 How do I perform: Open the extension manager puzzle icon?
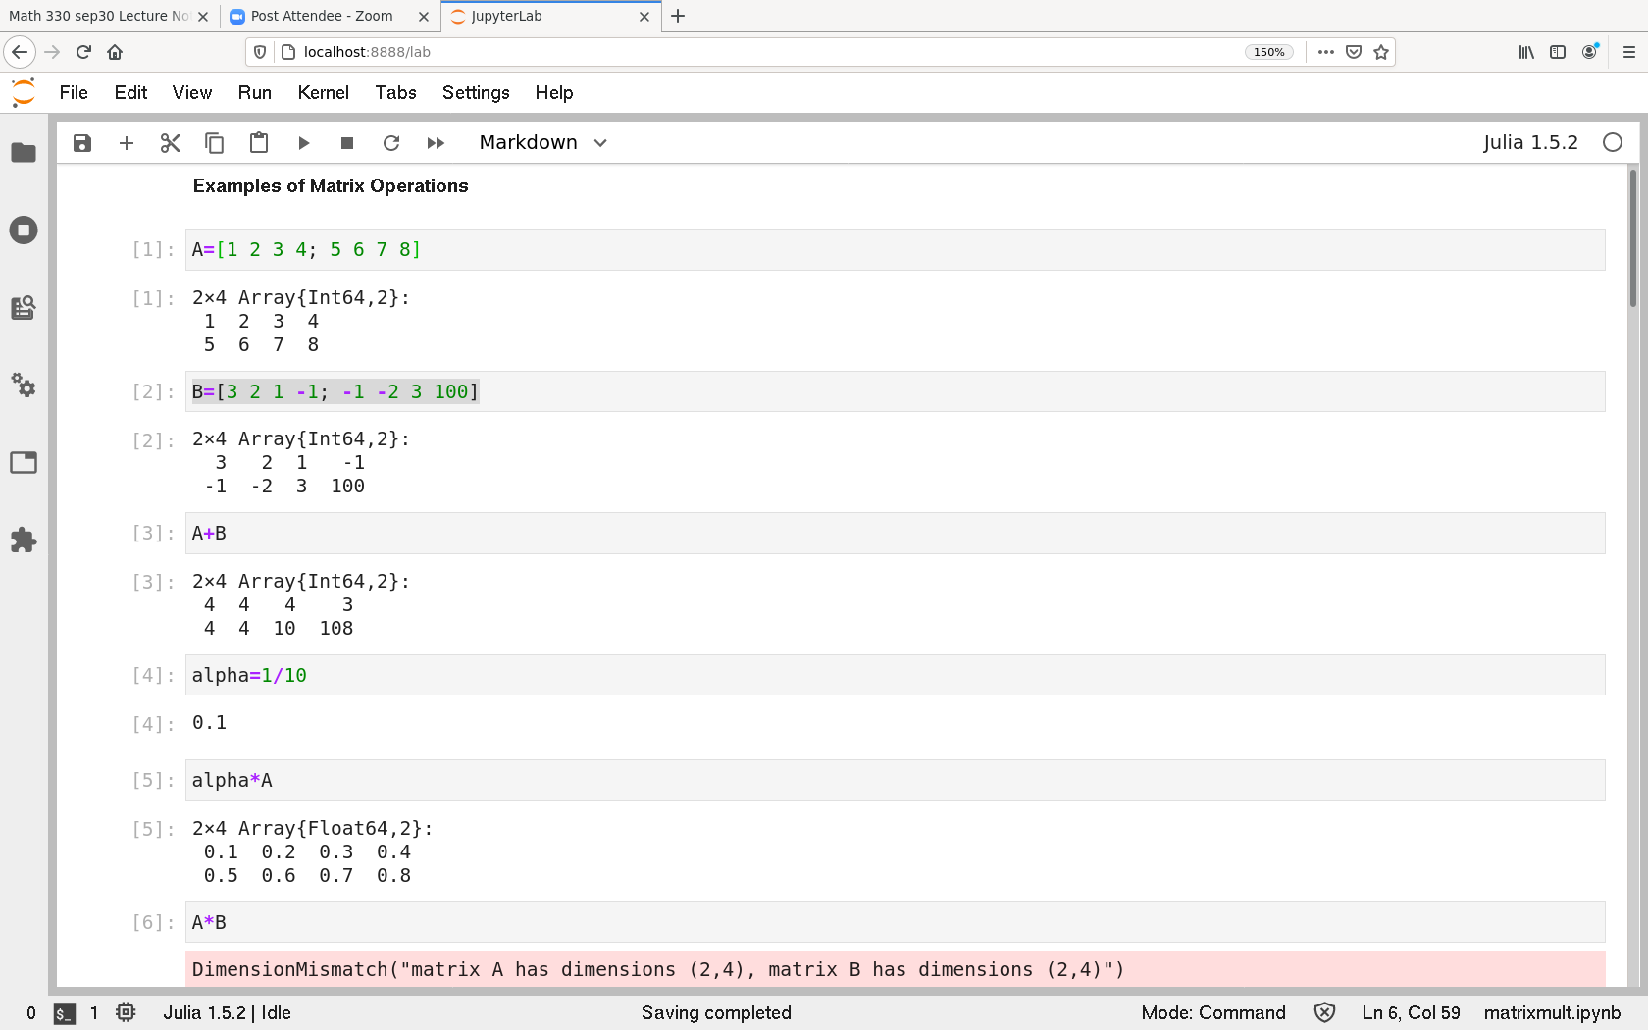pyautogui.click(x=24, y=540)
